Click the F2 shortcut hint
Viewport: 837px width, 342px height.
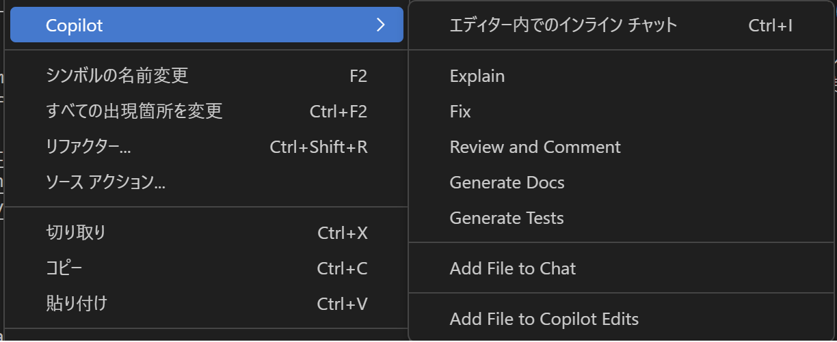[358, 76]
